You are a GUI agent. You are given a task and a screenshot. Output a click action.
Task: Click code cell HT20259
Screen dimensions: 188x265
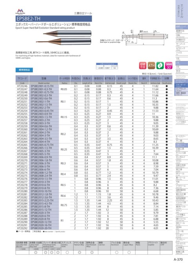coord(22,126)
